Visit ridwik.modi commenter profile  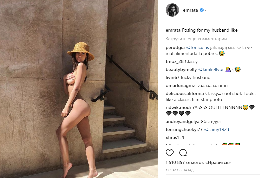pos(178,107)
